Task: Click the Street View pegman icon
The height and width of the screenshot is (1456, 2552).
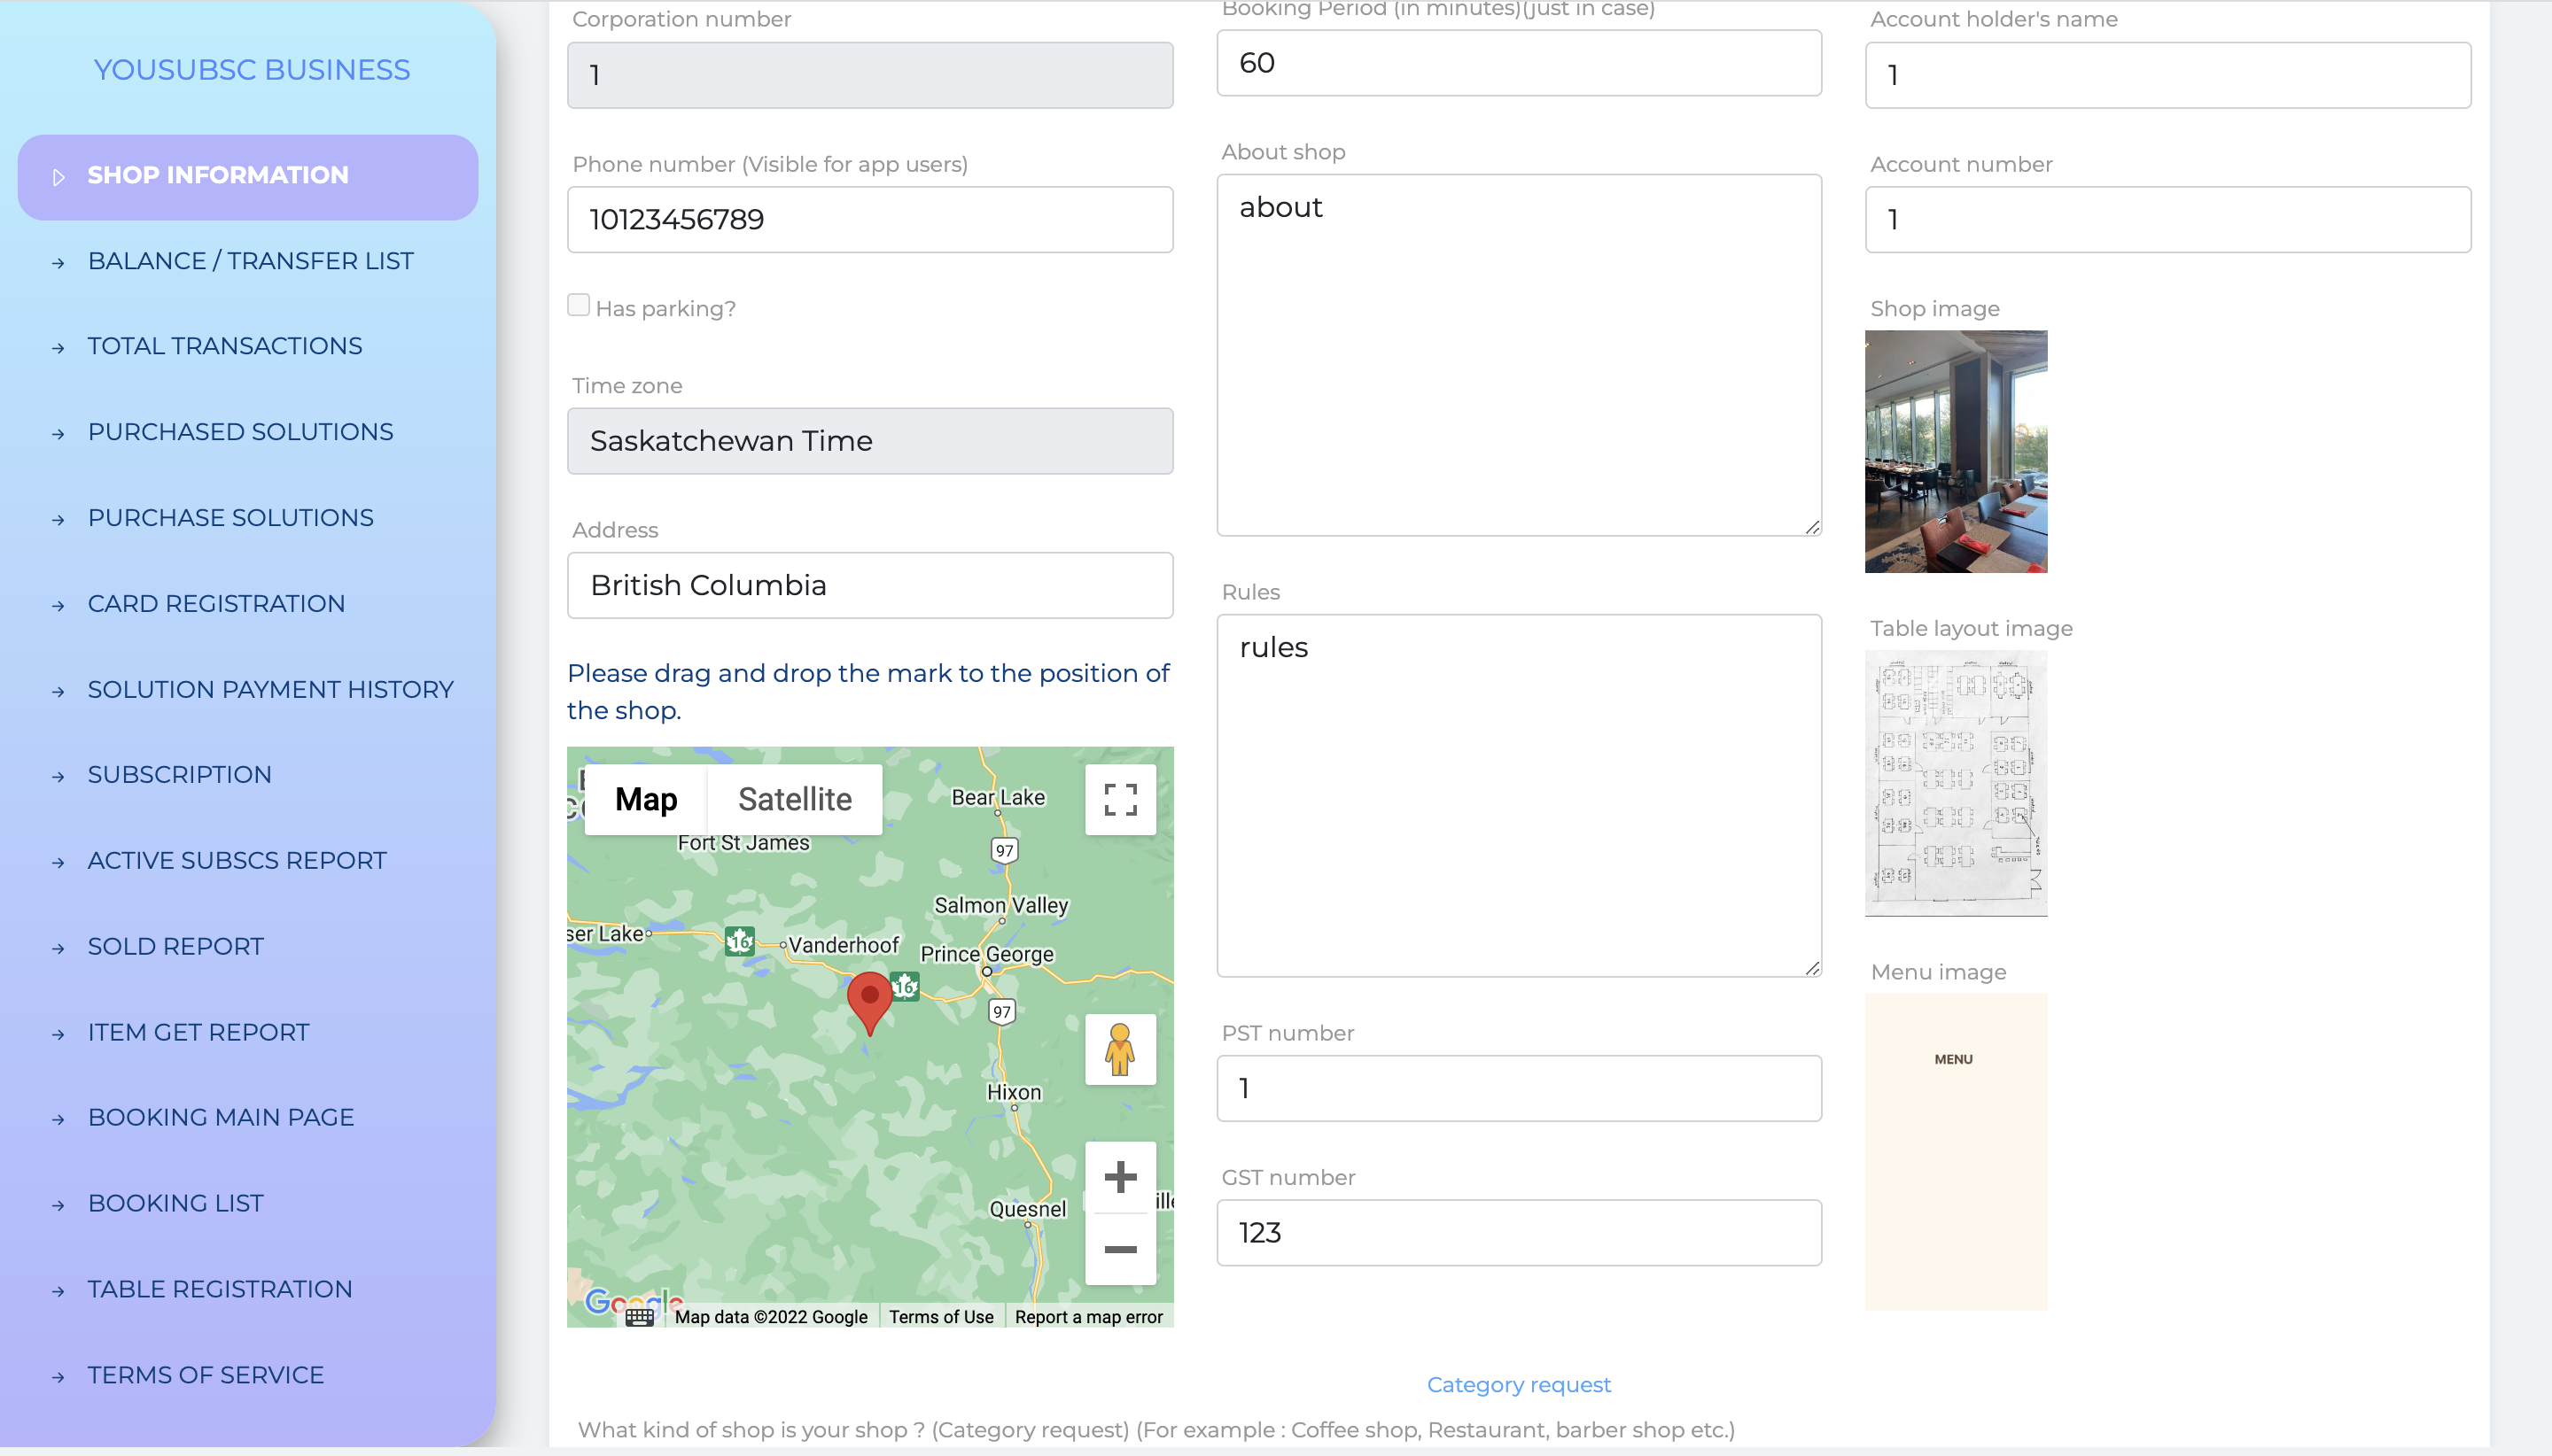Action: 1119,1049
